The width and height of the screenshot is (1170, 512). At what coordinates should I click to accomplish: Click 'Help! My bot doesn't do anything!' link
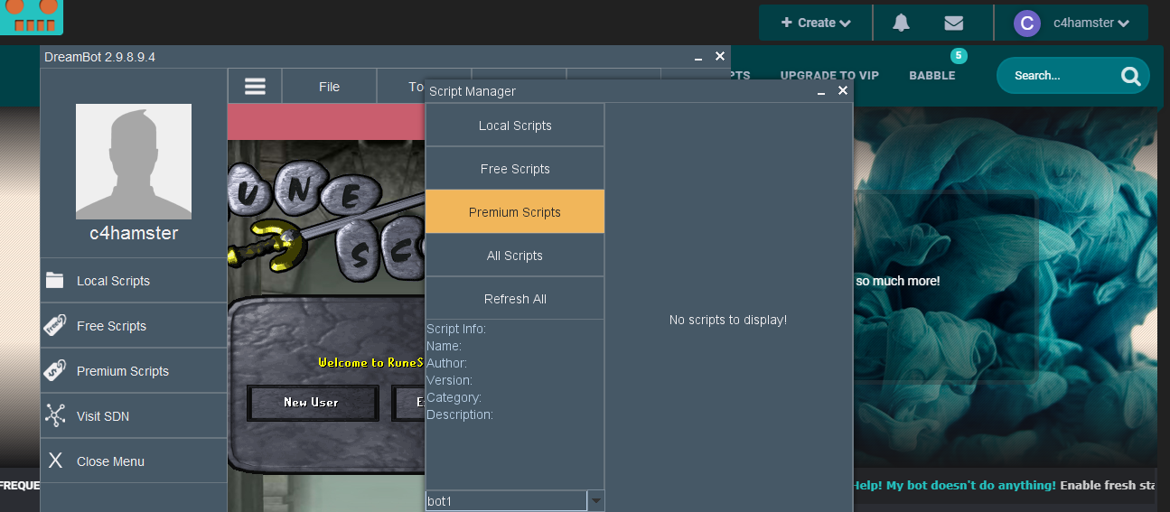click(x=953, y=485)
